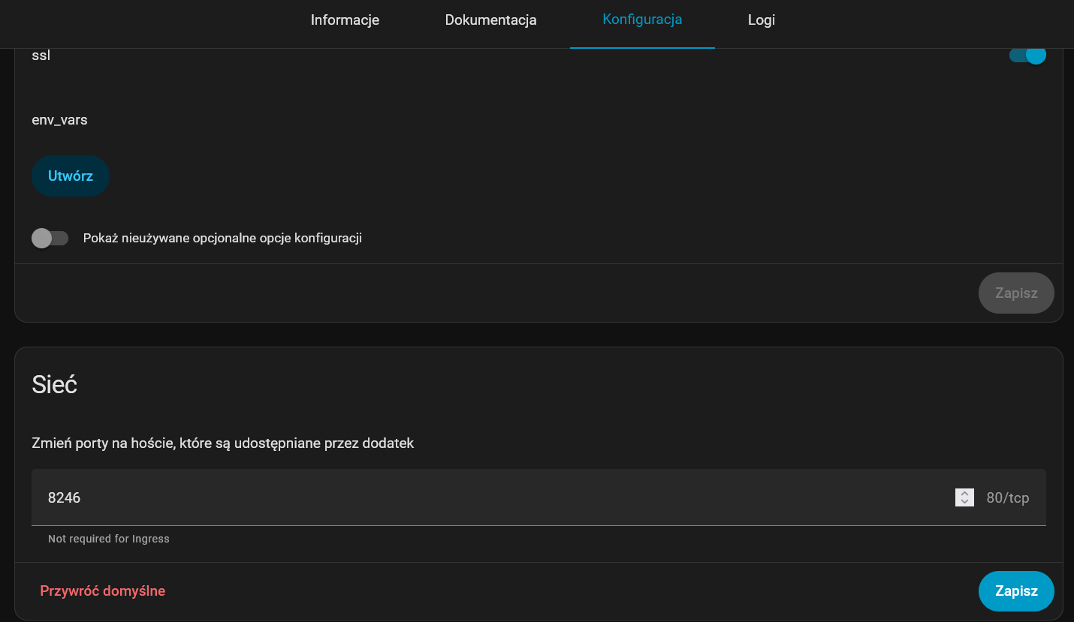Click the ssl option label
The width and height of the screenshot is (1074, 622).
click(x=41, y=56)
